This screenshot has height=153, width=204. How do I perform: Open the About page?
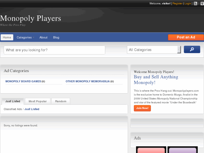click(x=43, y=37)
